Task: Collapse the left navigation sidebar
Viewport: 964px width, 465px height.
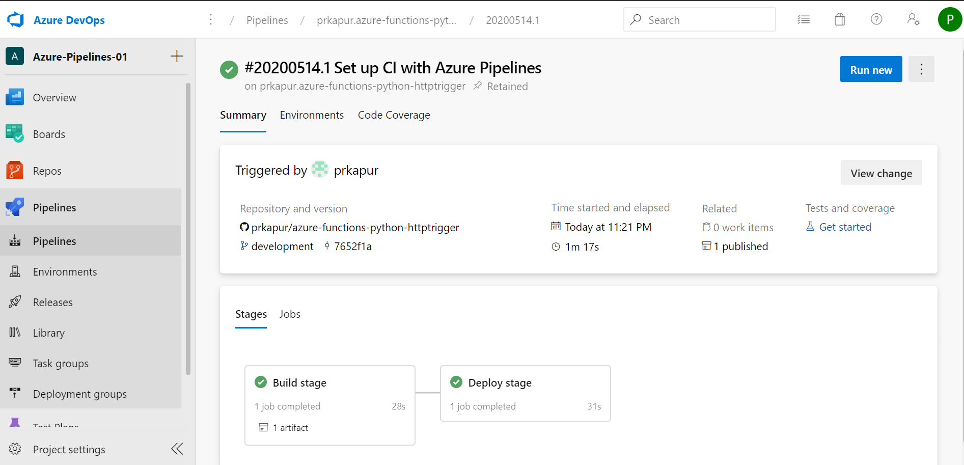Action: click(177, 449)
